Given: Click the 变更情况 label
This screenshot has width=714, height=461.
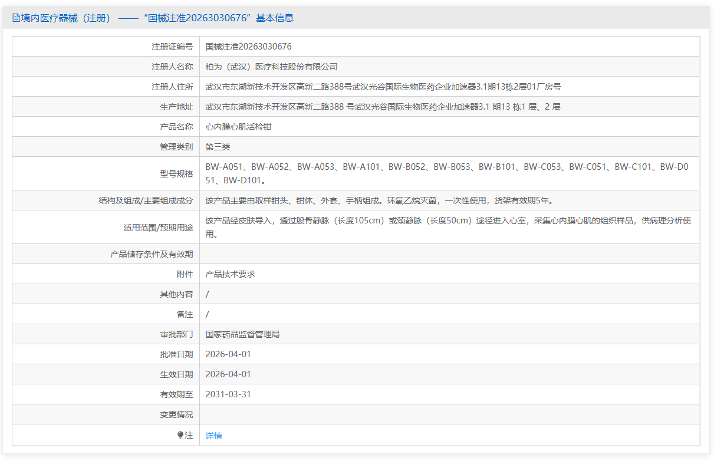Looking at the screenshot, I should pos(176,414).
